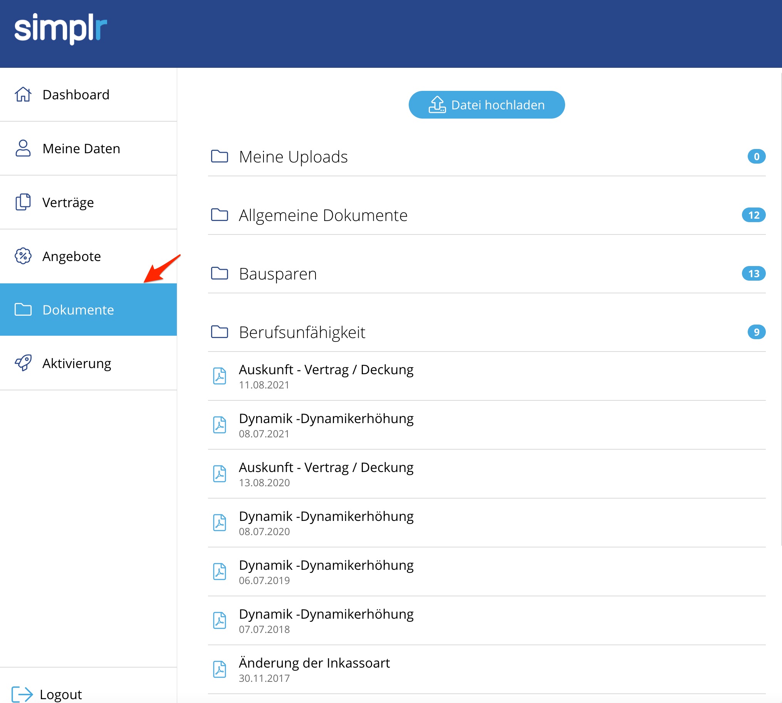782x703 pixels.
Task: Click the Logout arrow icon
Action: [22, 694]
